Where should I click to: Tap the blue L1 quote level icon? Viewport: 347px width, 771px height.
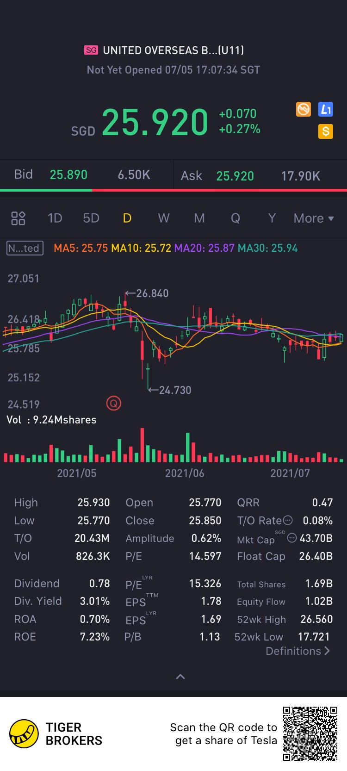pos(326,110)
